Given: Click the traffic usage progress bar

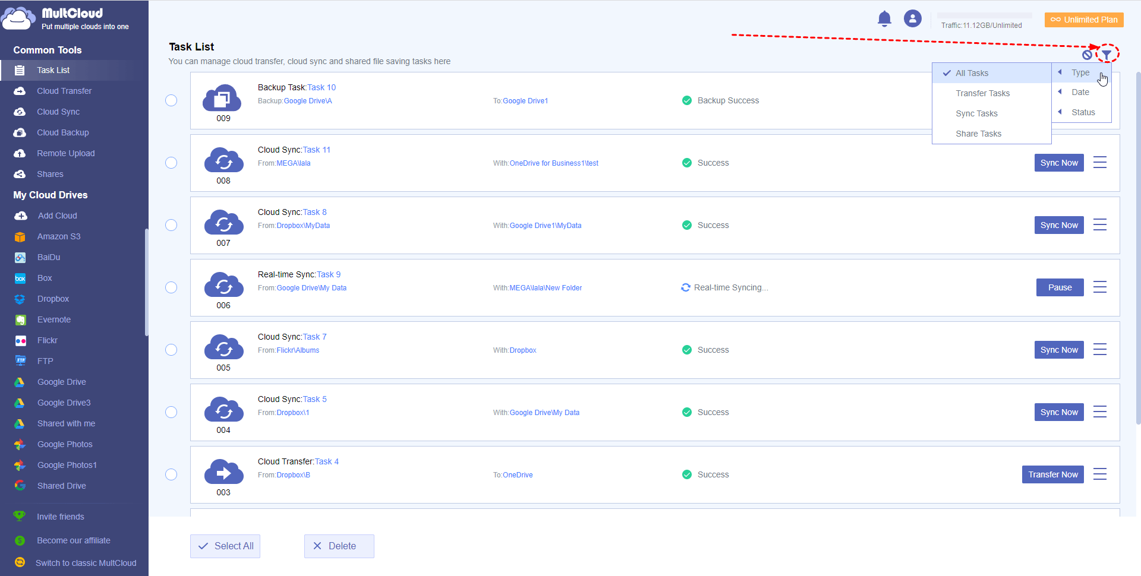Looking at the screenshot, I should click(x=984, y=15).
